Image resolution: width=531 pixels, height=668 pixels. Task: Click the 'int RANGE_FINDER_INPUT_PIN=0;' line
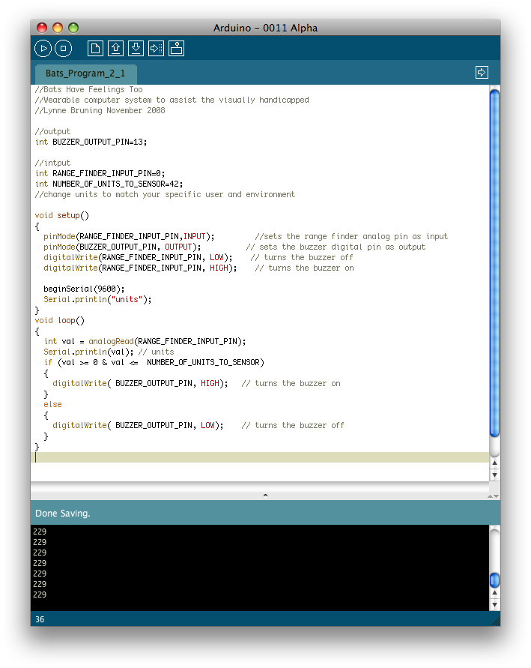pyautogui.click(x=100, y=173)
